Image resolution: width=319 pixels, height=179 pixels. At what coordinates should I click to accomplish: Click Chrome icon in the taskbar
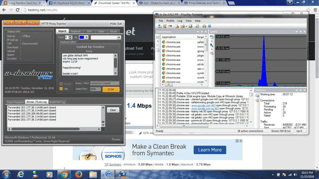pos(64,174)
